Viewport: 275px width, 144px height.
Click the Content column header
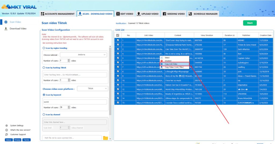click(x=179, y=35)
